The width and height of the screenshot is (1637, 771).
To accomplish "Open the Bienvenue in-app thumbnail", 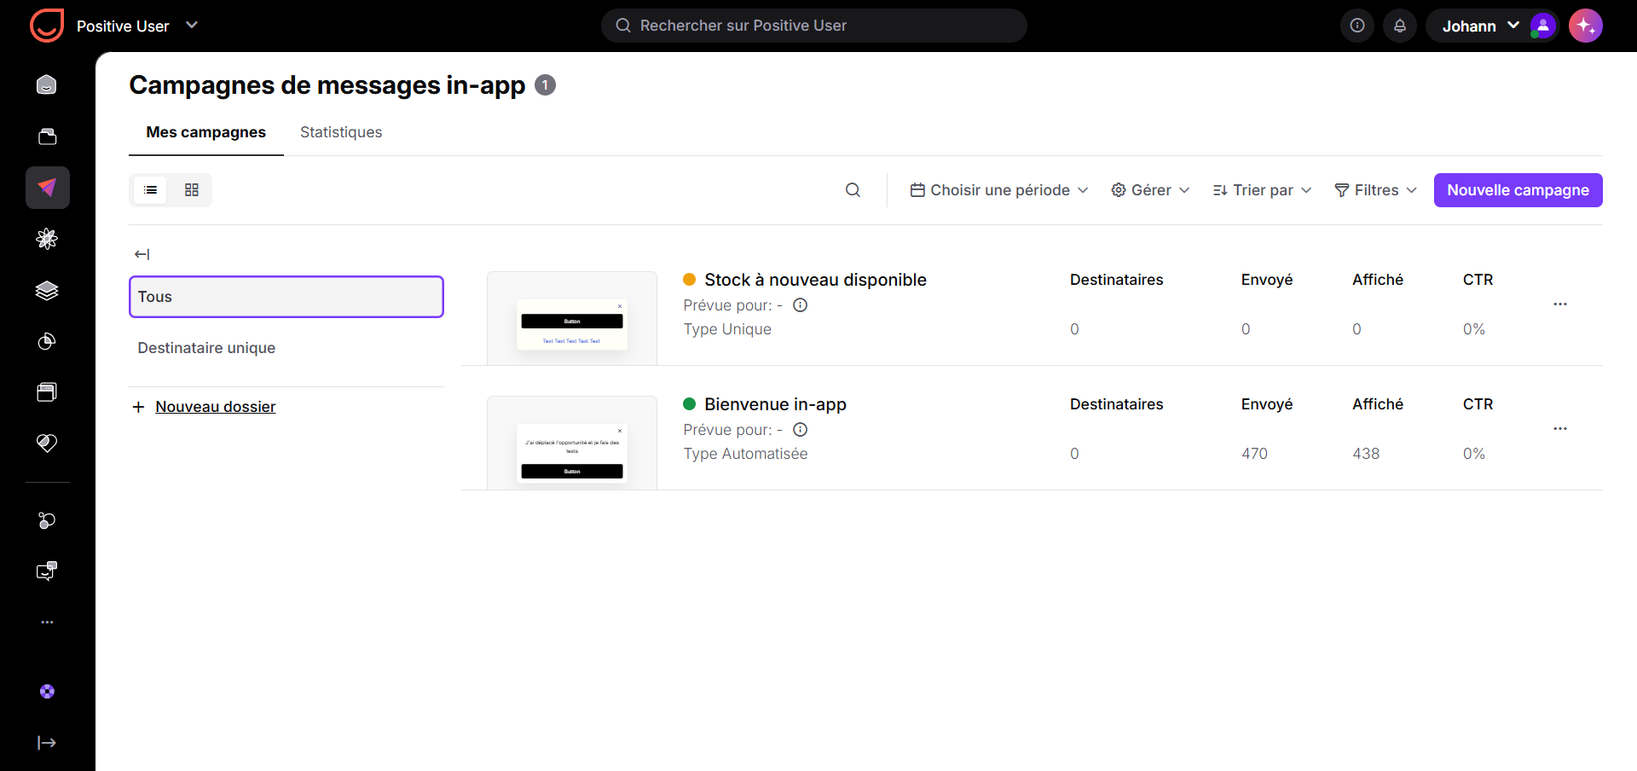I will pyautogui.click(x=572, y=443).
